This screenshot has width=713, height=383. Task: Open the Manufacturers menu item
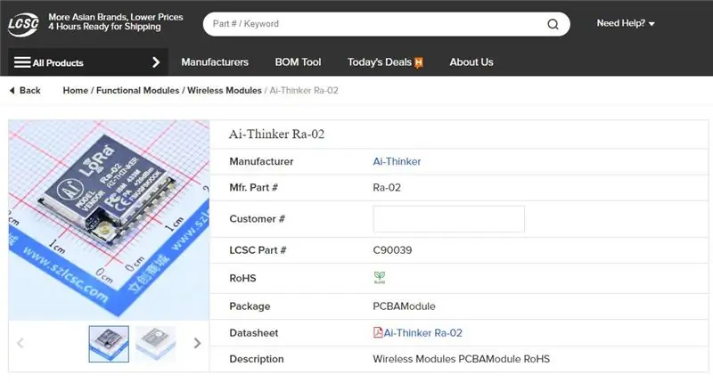click(x=215, y=62)
